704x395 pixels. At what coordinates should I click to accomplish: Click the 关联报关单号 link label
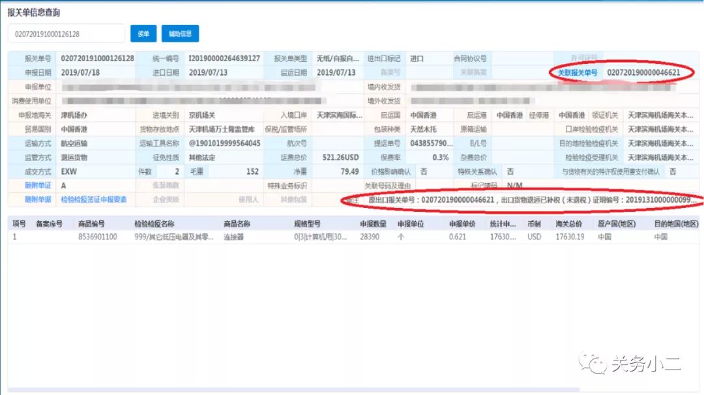tap(578, 72)
